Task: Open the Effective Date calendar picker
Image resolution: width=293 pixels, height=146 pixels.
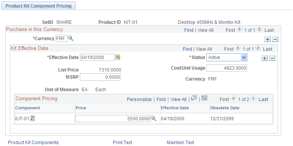Action: click(118, 57)
